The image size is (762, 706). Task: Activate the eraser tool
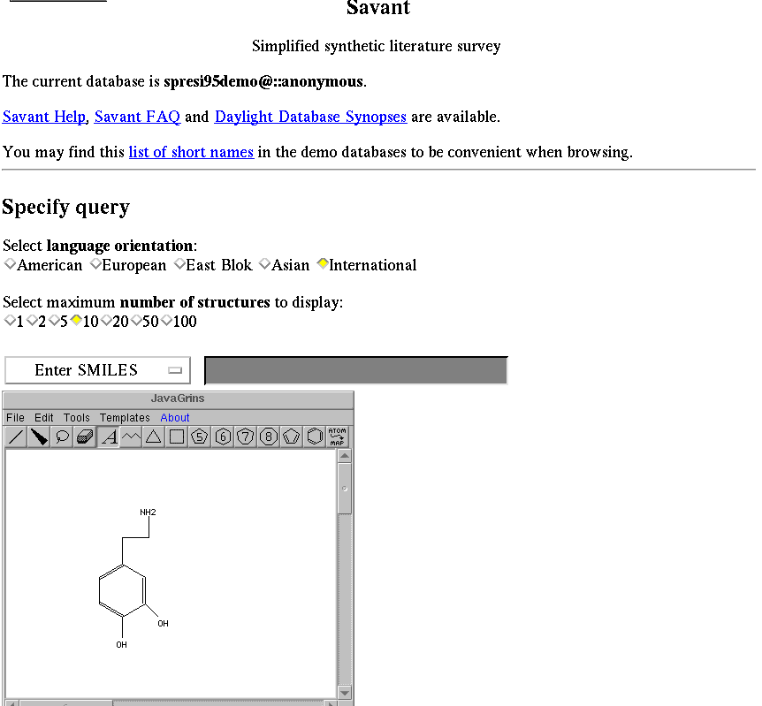(x=85, y=437)
